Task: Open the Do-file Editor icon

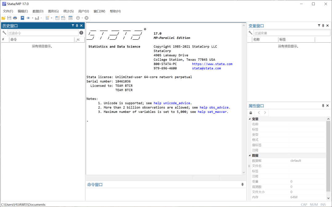Action: 47,18
